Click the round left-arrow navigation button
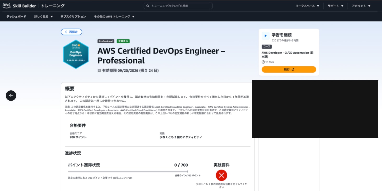The width and height of the screenshot is (382, 191). [x=11, y=96]
